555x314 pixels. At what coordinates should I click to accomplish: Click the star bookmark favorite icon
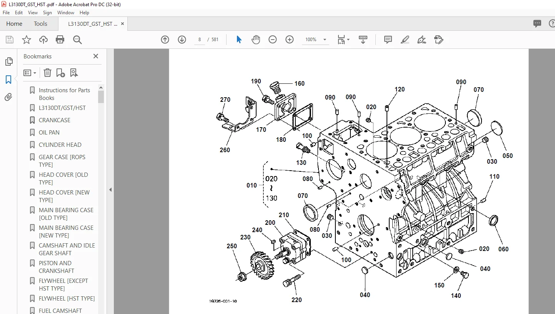click(27, 40)
